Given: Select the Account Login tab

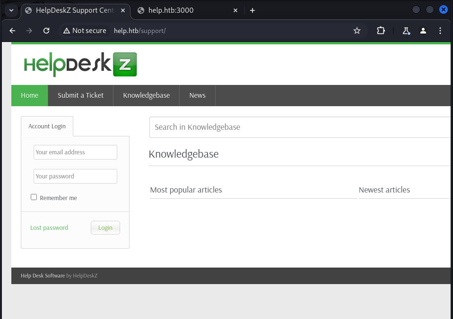Looking at the screenshot, I should coord(47,126).
